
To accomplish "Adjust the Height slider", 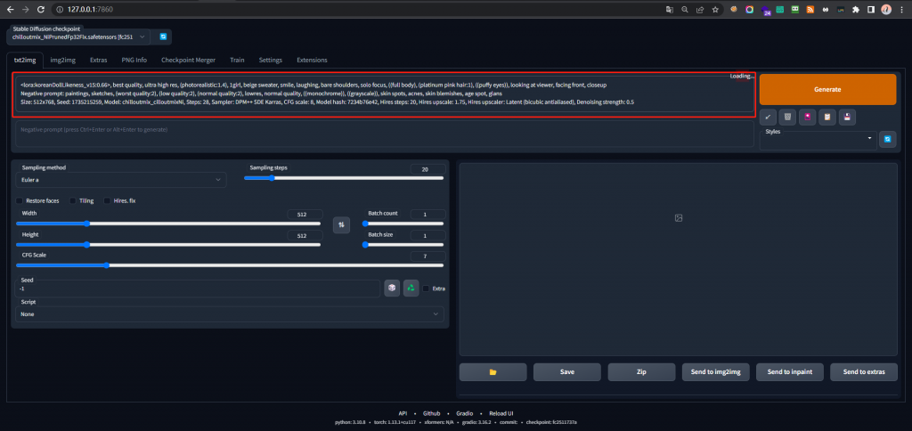I will point(168,245).
